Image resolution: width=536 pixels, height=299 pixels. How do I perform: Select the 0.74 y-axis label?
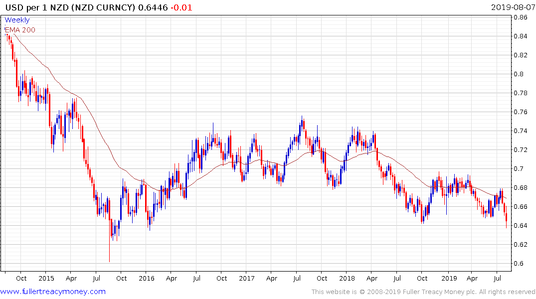tap(521, 131)
